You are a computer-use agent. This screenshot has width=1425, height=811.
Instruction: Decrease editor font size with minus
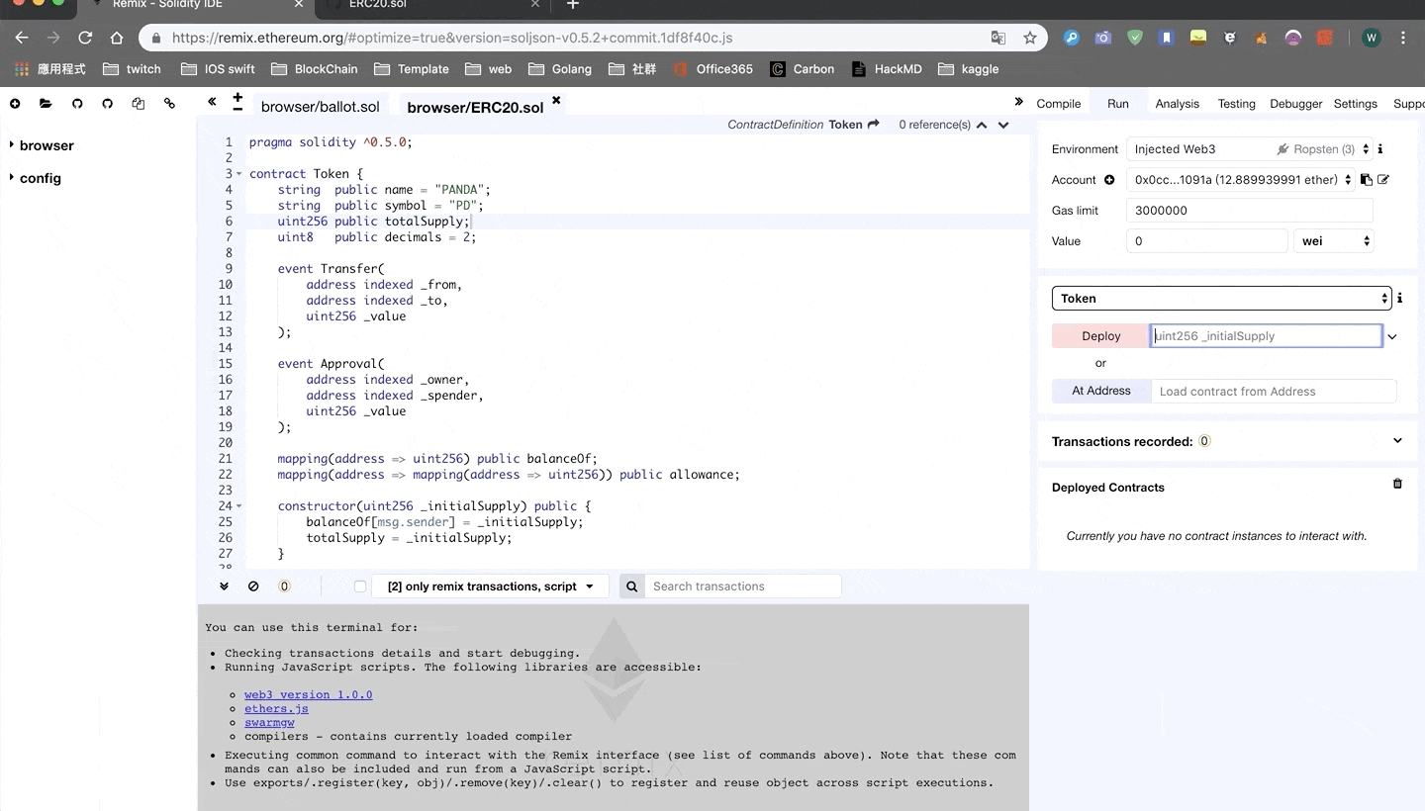(237, 108)
